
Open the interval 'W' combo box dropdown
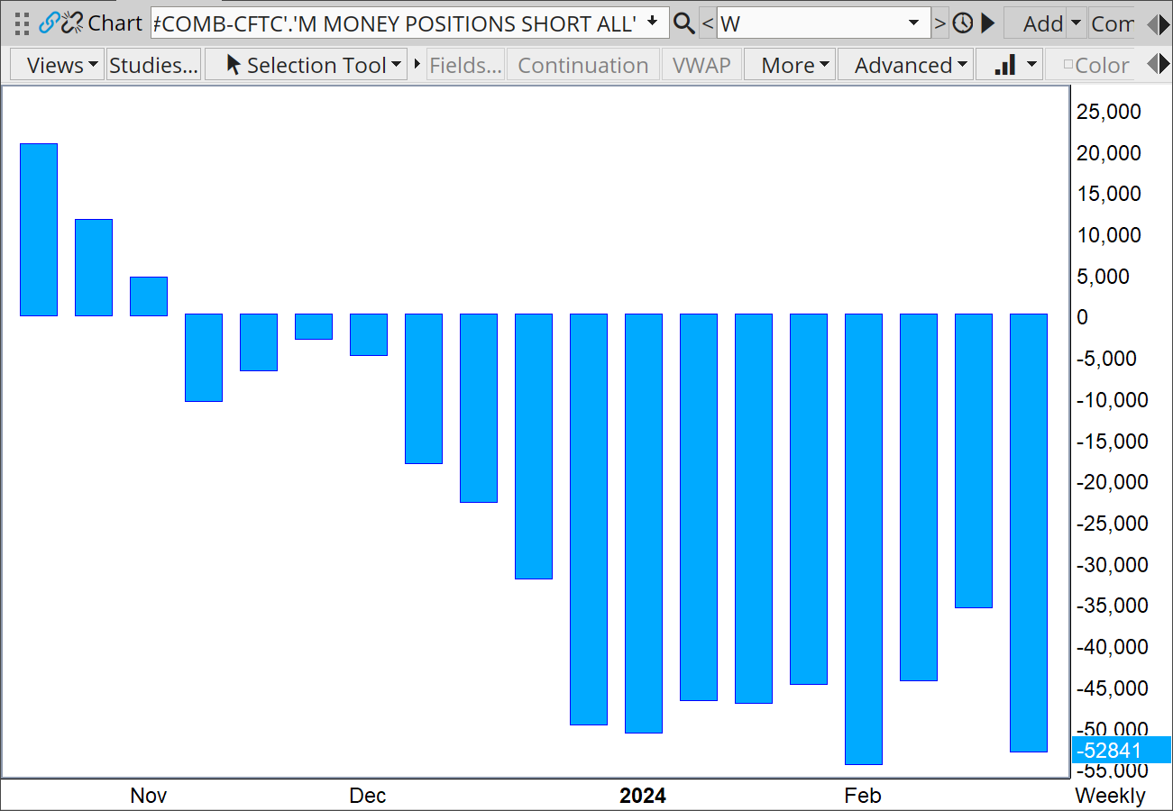(914, 23)
